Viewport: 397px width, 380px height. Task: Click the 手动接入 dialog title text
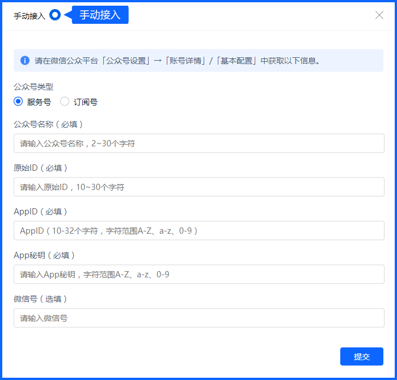29,16
